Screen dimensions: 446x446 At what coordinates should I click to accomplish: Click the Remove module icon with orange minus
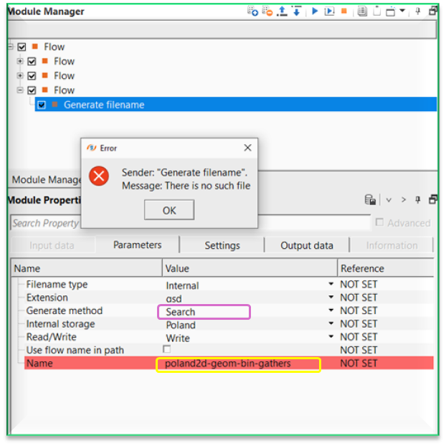(x=267, y=11)
